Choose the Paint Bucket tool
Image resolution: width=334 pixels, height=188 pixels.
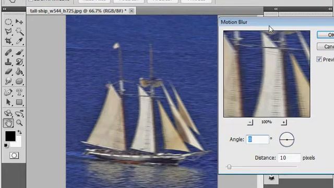[x=19, y=72]
